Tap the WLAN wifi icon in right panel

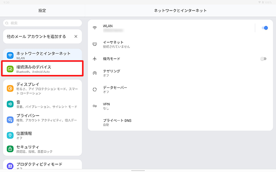[x=95, y=28]
